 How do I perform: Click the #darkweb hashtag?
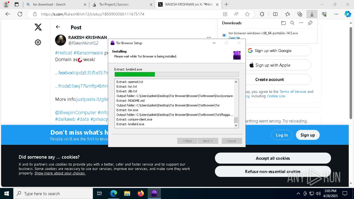(x=65, y=119)
